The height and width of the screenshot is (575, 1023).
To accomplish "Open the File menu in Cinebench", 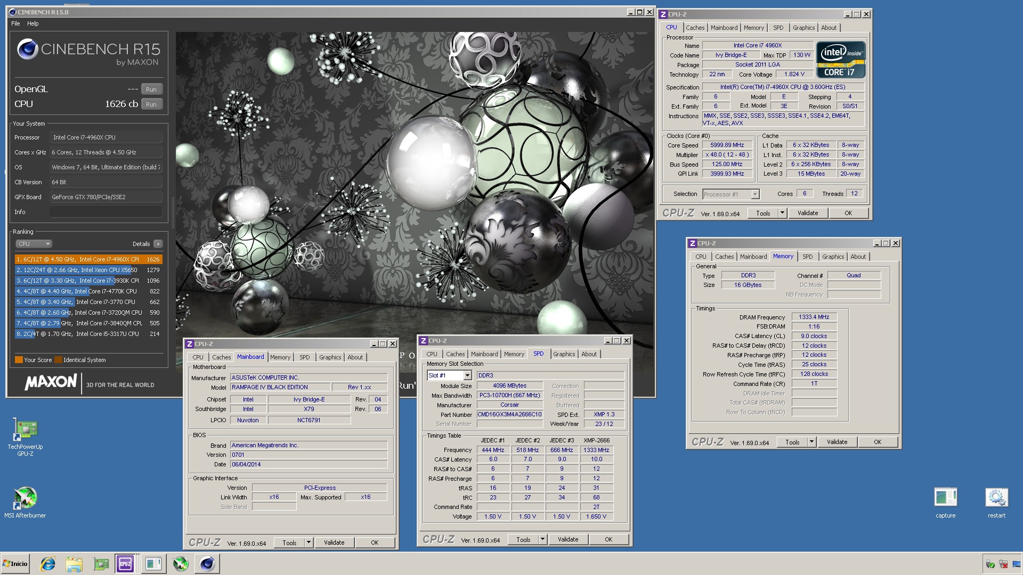I will tap(15, 23).
